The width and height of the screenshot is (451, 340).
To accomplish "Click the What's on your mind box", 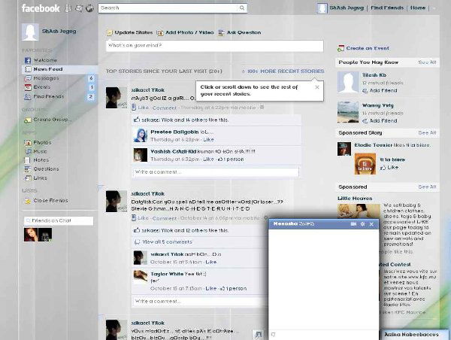I will [214, 46].
